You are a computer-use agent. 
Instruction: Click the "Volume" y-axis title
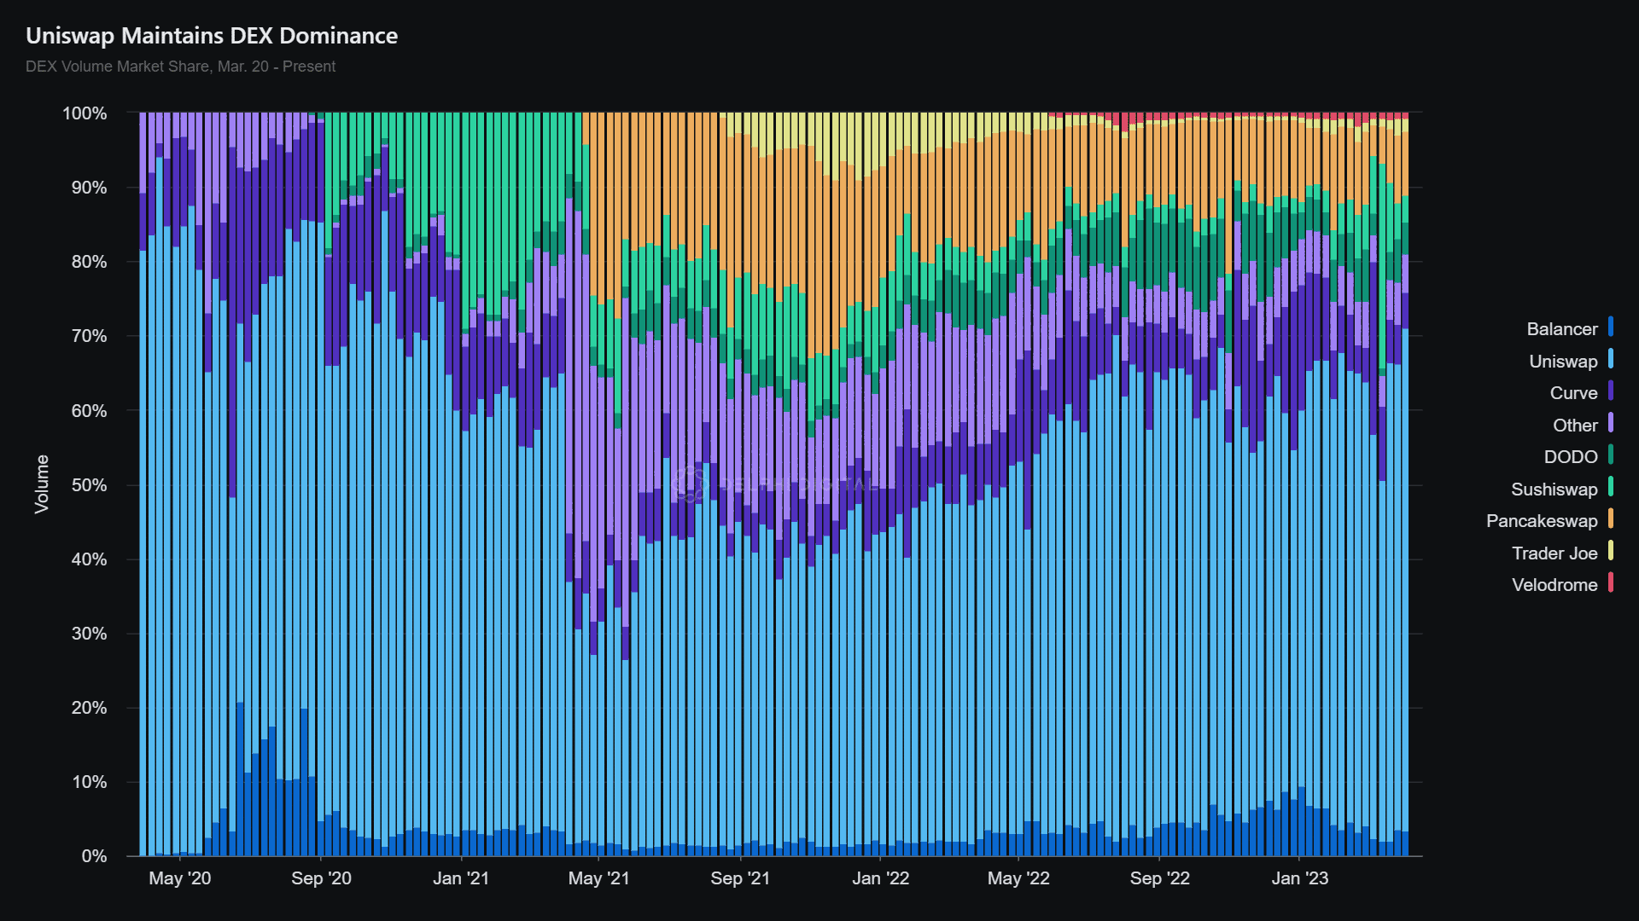(x=41, y=484)
